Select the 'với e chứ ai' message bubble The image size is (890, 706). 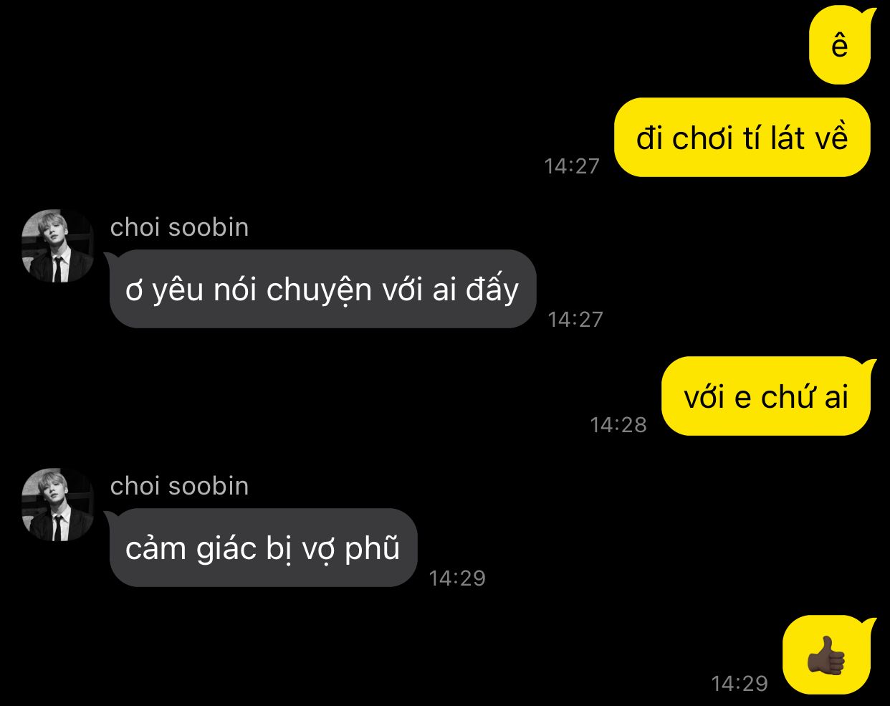tap(767, 396)
